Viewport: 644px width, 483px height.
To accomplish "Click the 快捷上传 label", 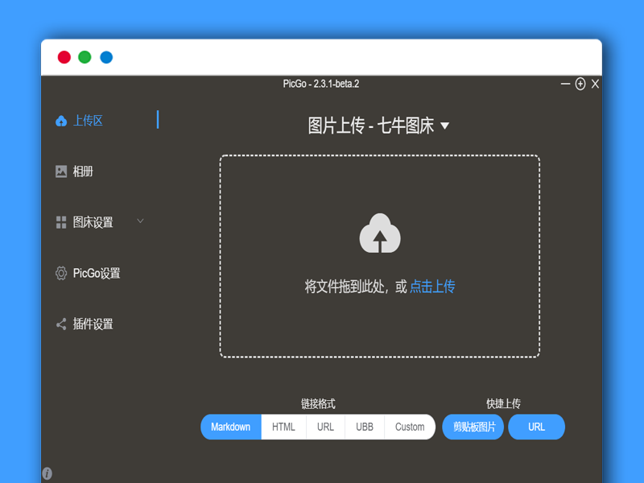I will (503, 404).
